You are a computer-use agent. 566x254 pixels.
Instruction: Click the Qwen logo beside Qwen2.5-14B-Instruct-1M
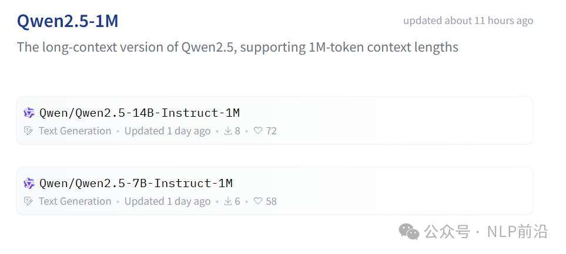pyautogui.click(x=29, y=113)
